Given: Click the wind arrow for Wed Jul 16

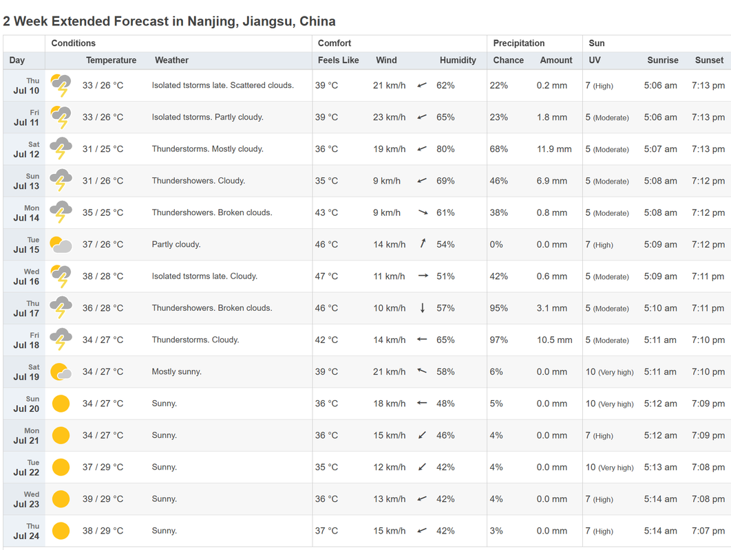Looking at the screenshot, I should (423, 276).
